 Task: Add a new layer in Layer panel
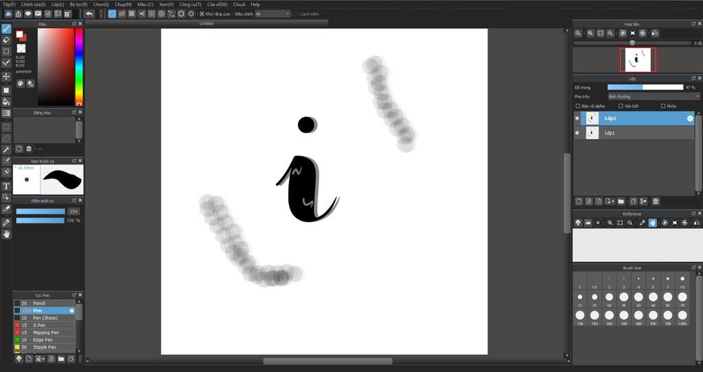579,201
